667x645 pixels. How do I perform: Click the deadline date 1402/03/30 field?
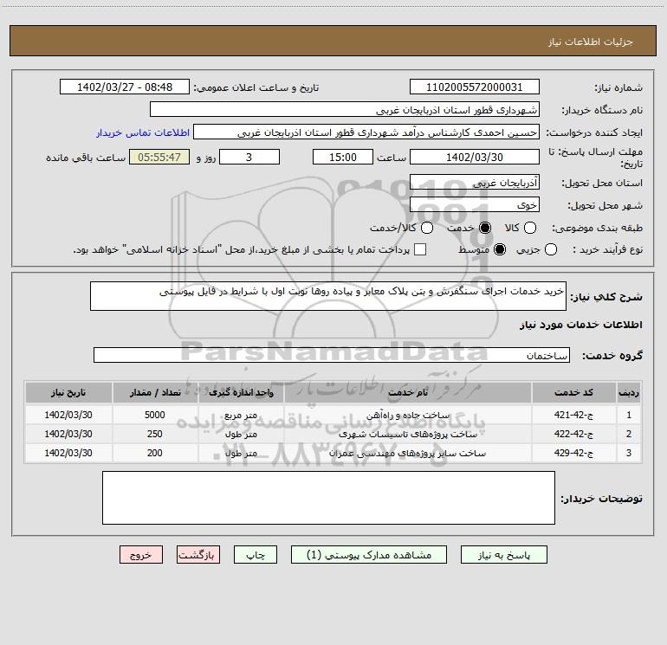tap(475, 157)
